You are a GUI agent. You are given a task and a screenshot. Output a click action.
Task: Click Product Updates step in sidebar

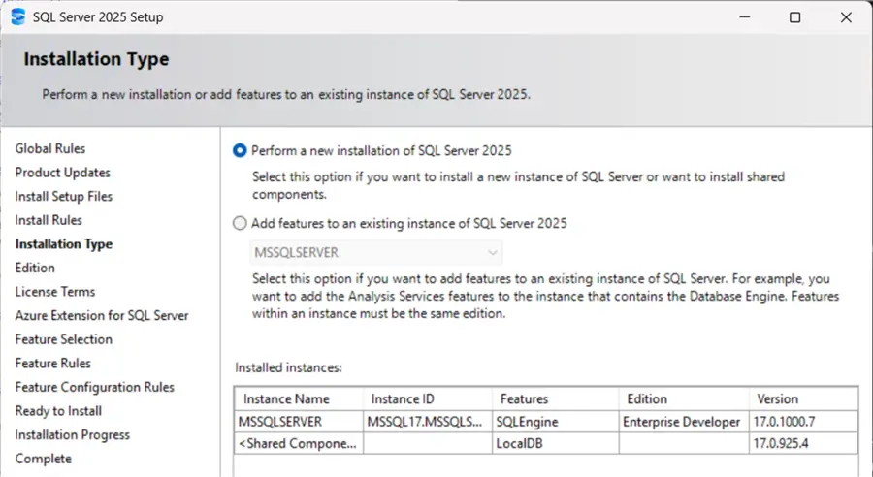[62, 173]
